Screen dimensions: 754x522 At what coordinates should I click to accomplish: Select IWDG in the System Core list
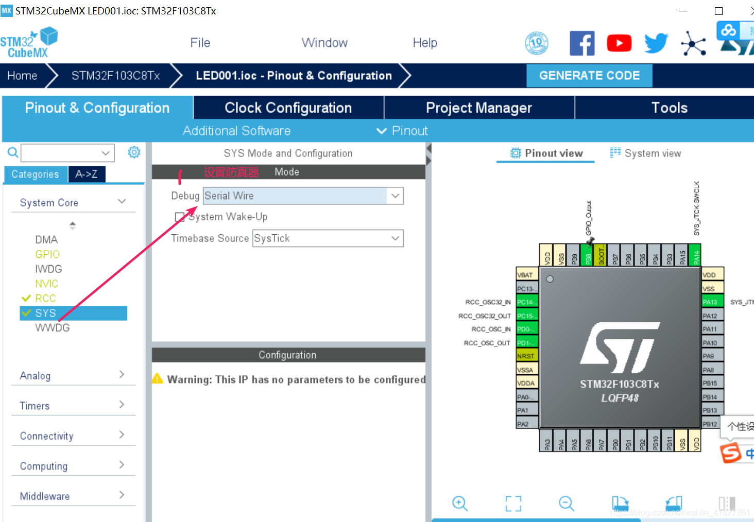point(48,269)
